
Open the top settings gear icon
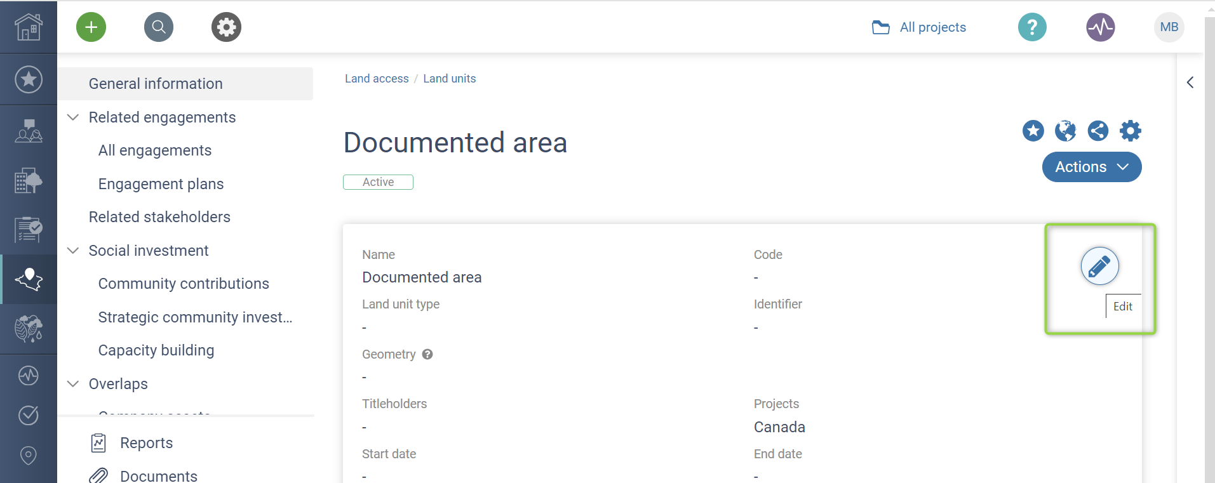(x=226, y=27)
